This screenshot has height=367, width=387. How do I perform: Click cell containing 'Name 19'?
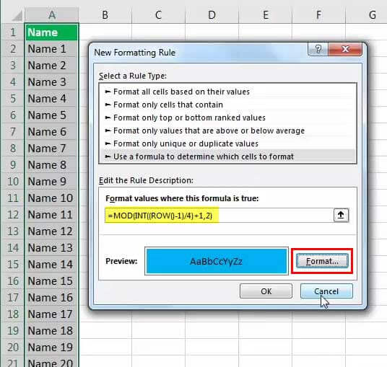click(52, 347)
